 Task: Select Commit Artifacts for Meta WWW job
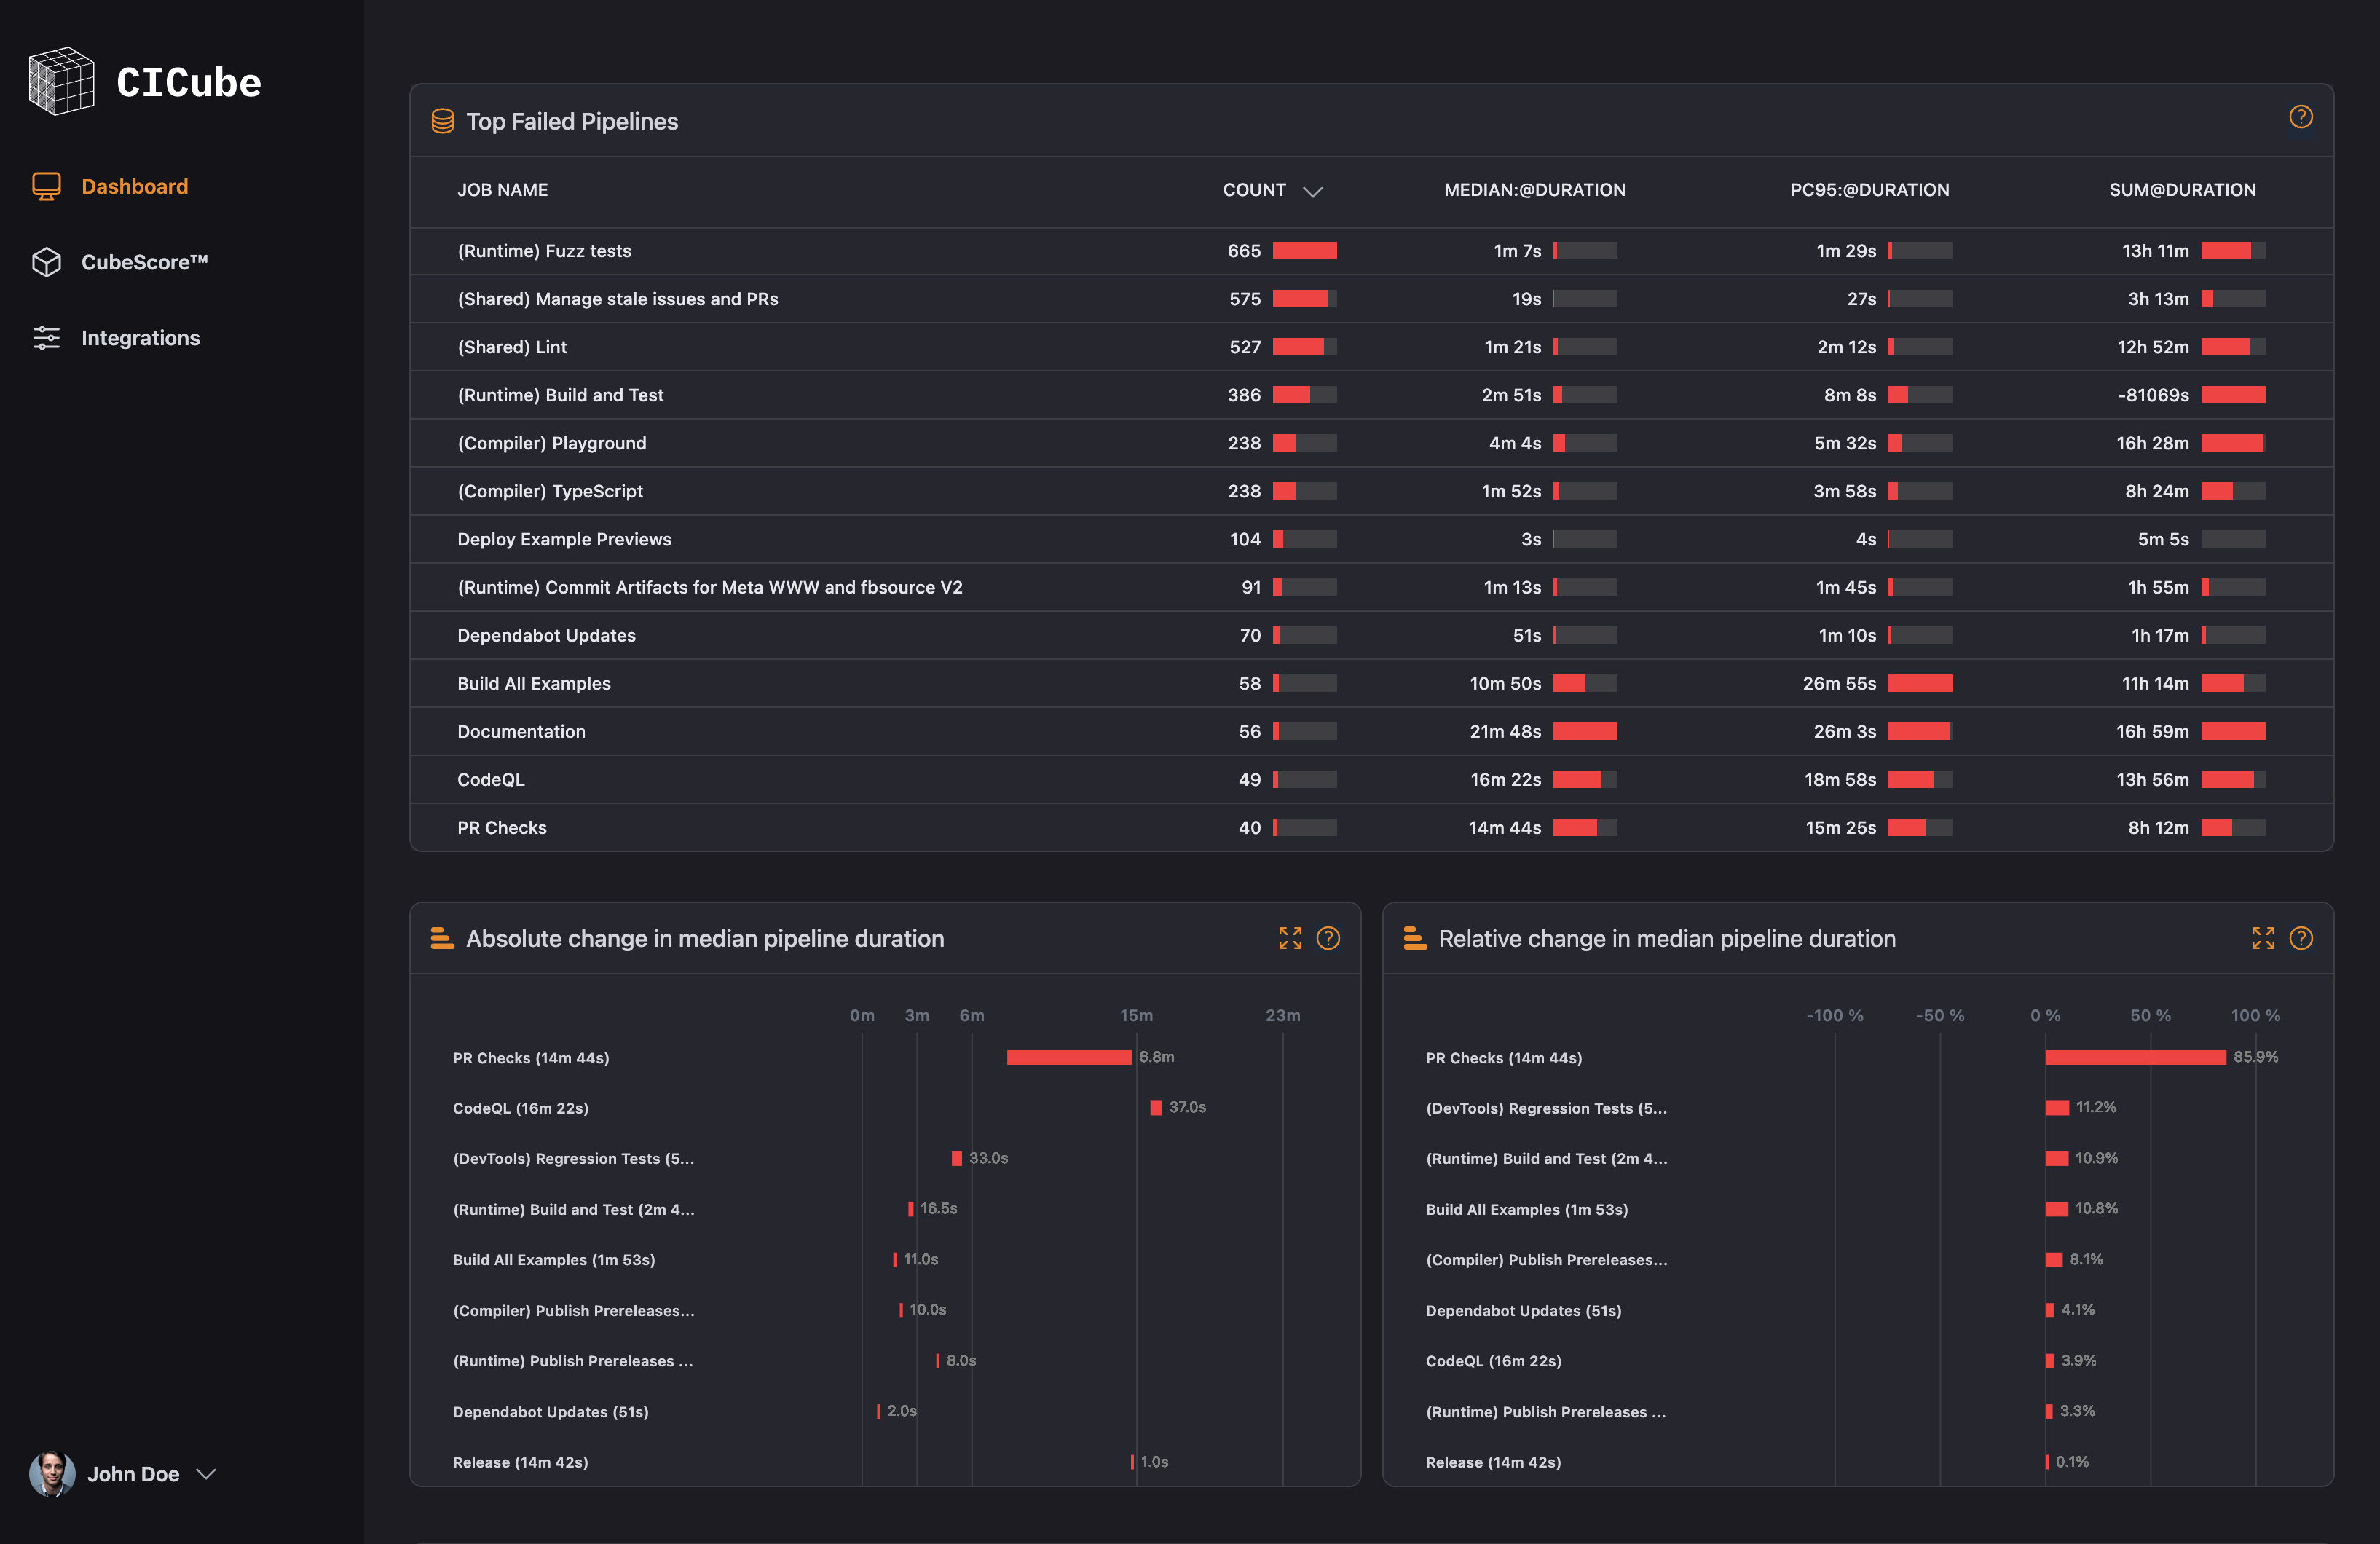pos(1372,587)
